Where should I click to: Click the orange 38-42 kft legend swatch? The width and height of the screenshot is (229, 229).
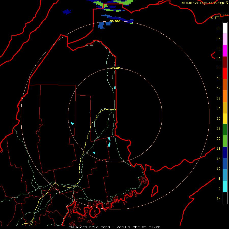tap(225, 96)
